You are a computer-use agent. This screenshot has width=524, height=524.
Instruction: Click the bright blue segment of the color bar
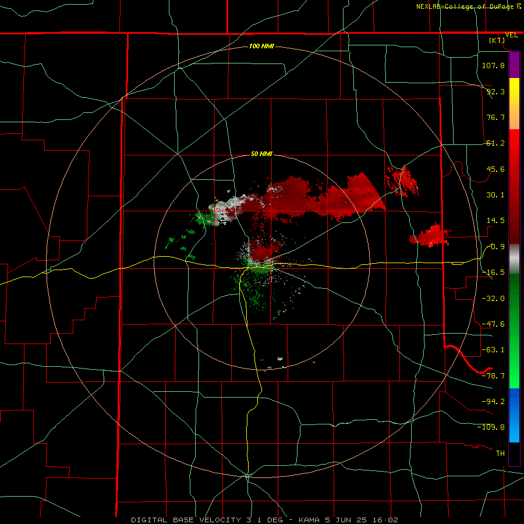click(514, 415)
